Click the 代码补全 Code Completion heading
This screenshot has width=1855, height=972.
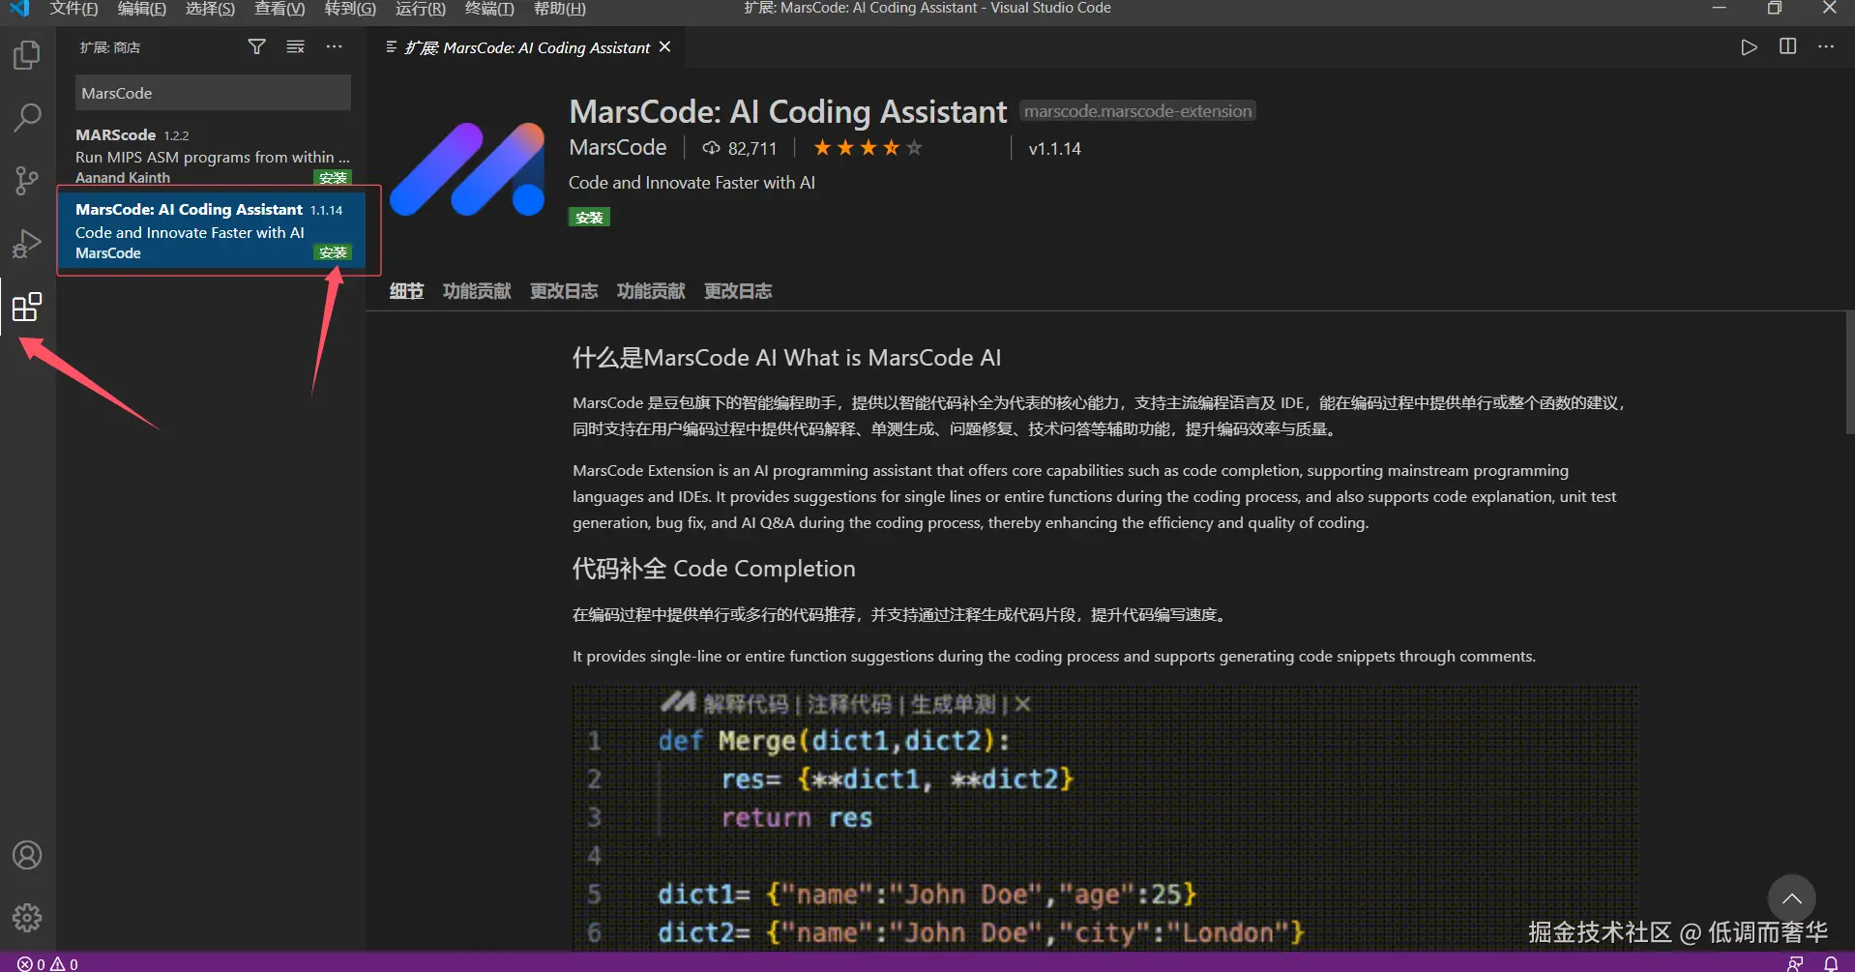click(714, 568)
